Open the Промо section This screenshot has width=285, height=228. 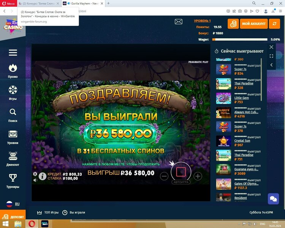13,71
